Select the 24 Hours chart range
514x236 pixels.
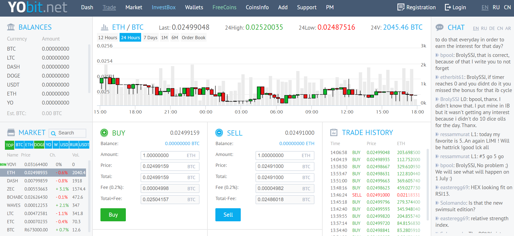click(130, 38)
